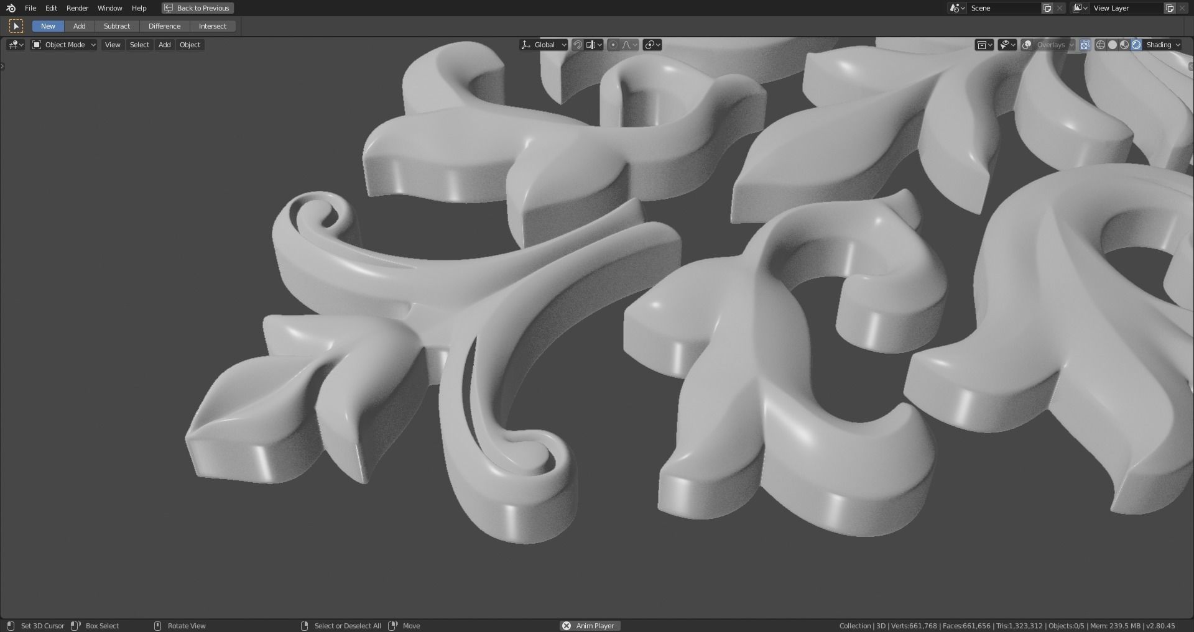Open the Window menu
1194x632 pixels.
(x=110, y=8)
